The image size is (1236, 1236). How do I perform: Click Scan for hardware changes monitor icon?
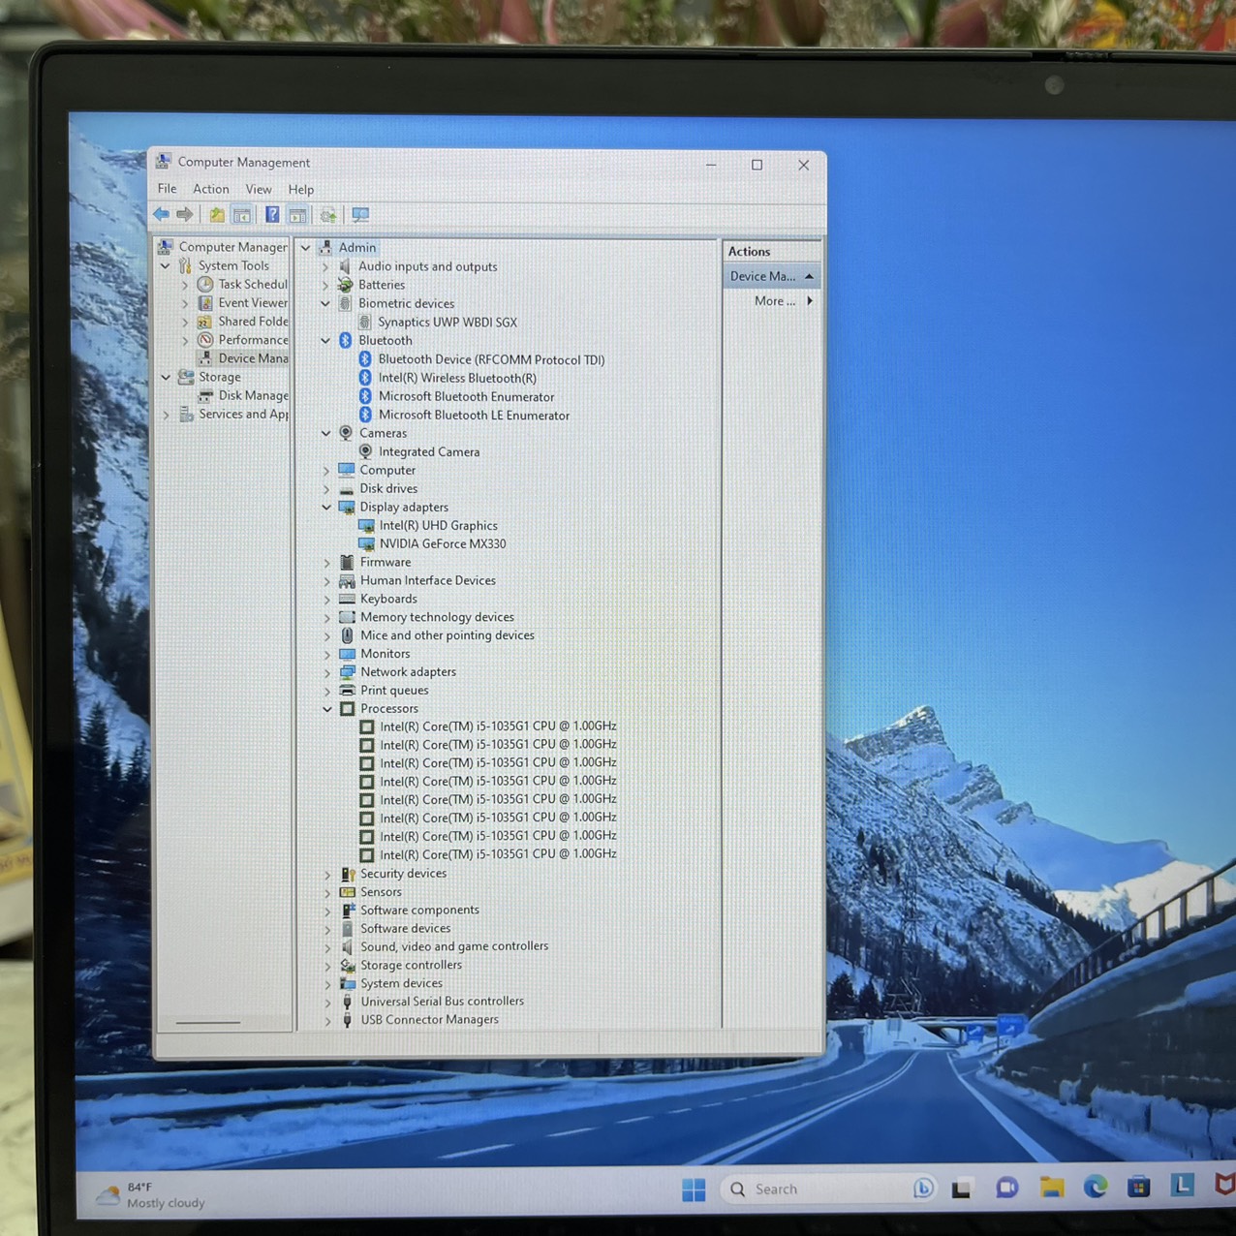pyautogui.click(x=360, y=215)
